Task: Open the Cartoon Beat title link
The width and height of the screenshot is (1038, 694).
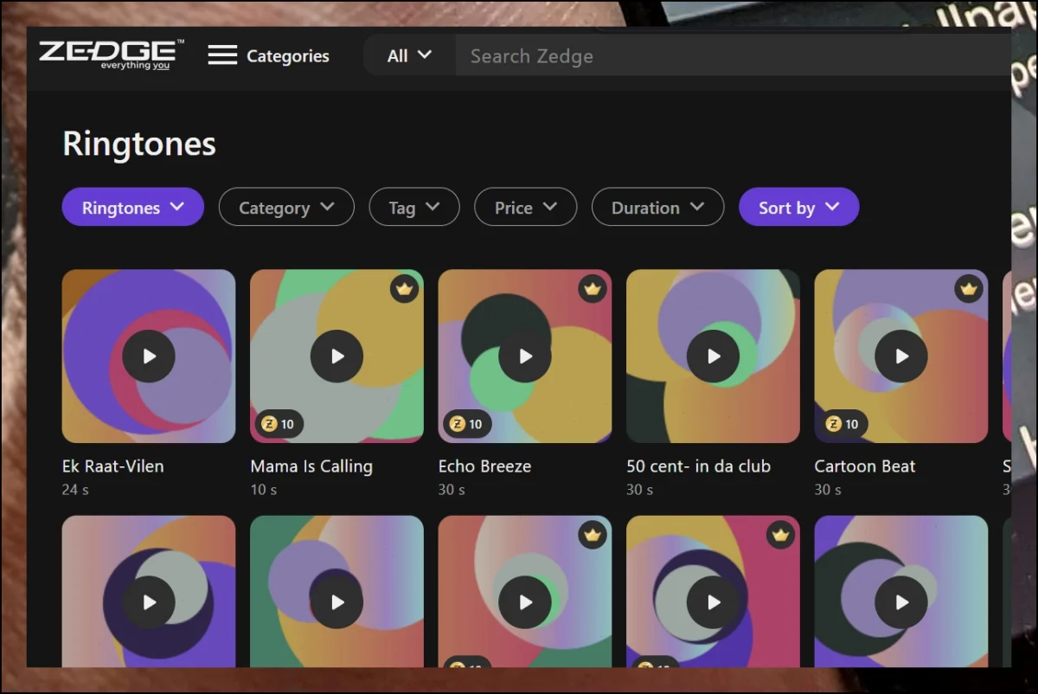Action: point(865,466)
